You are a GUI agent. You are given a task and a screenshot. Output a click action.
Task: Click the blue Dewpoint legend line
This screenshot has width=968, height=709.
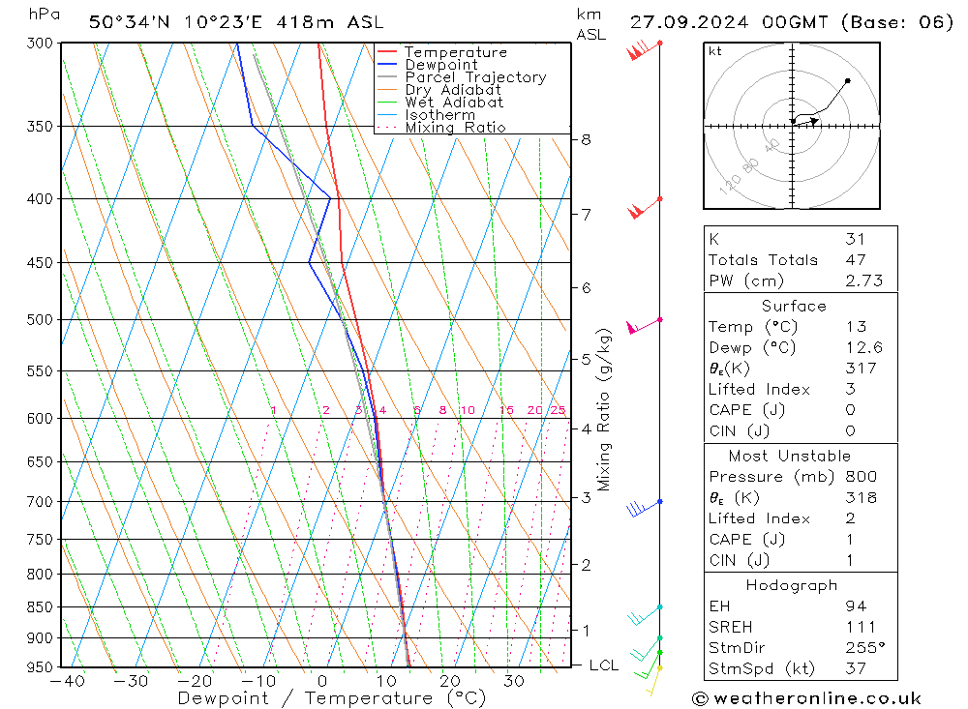tap(386, 64)
